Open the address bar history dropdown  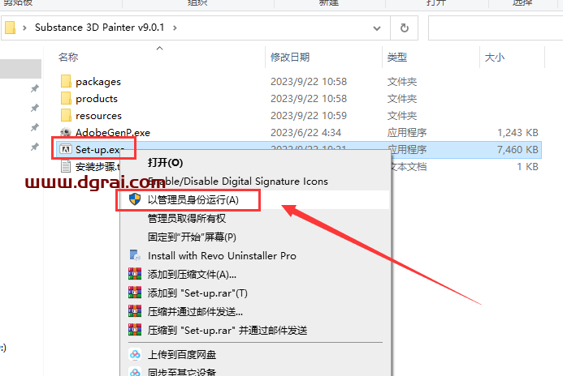pyautogui.click(x=377, y=28)
